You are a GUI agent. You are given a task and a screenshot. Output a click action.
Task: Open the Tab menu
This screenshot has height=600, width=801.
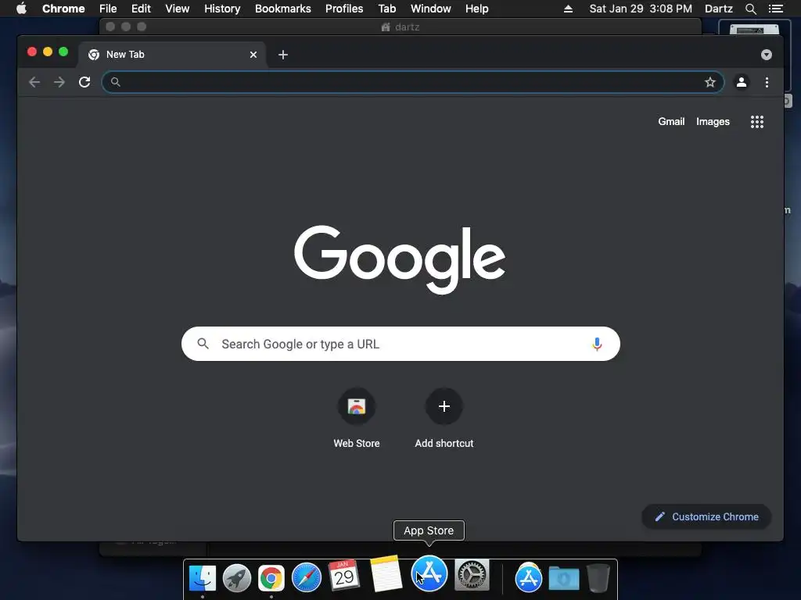point(386,9)
